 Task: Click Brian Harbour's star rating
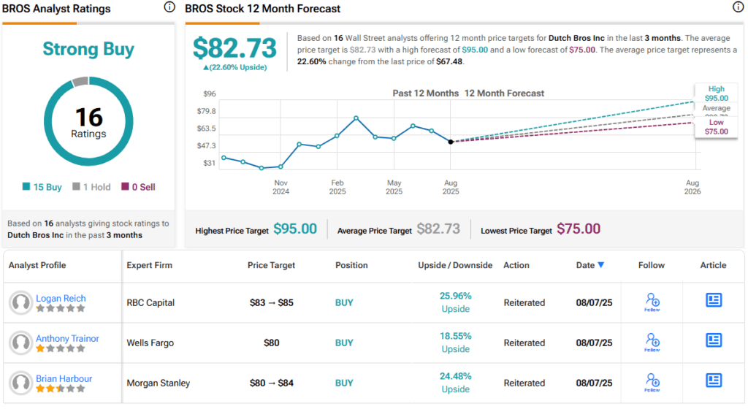(x=61, y=389)
